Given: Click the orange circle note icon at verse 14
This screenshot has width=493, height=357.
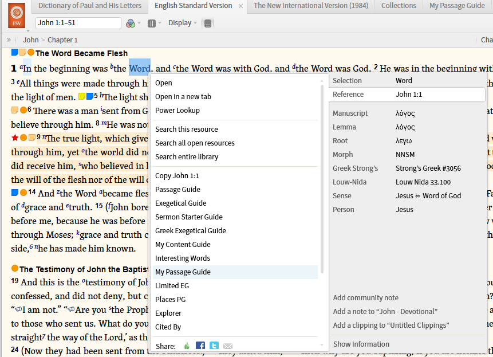Looking at the screenshot, I should click(x=23, y=193).
